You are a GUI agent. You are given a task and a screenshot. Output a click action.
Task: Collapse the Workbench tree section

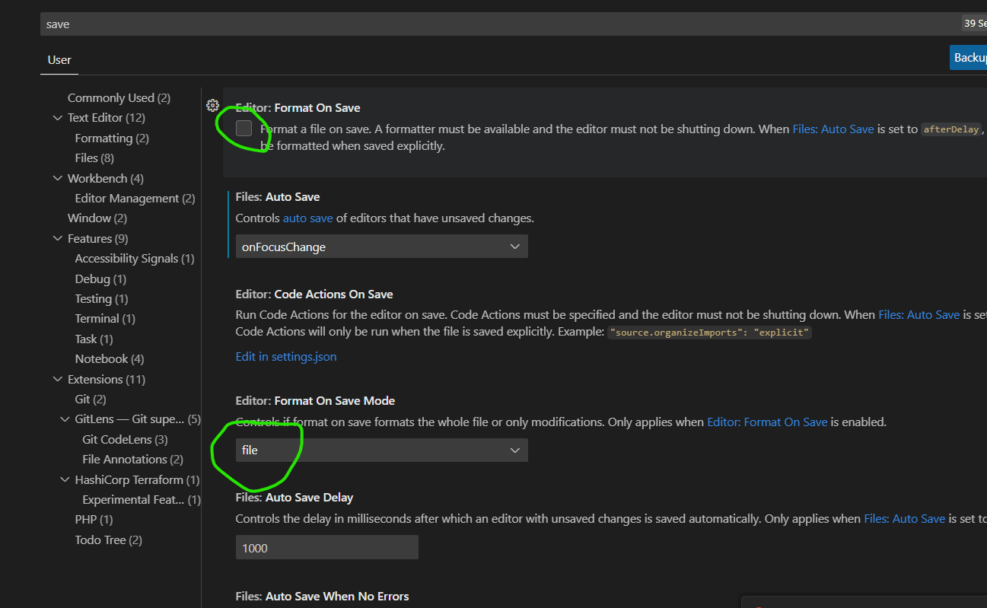[x=58, y=179]
